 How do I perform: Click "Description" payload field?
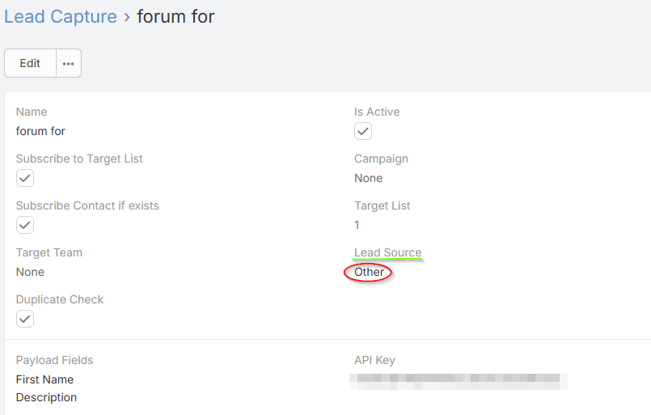pos(46,397)
